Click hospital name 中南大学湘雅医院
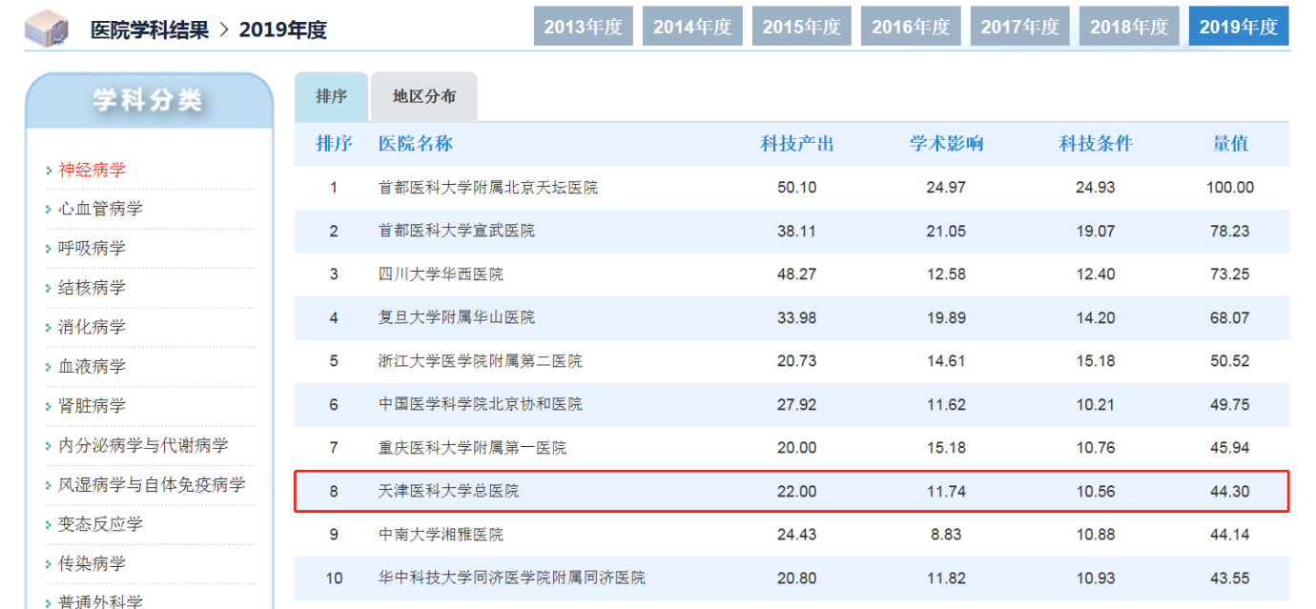1316x609 pixels. [441, 535]
